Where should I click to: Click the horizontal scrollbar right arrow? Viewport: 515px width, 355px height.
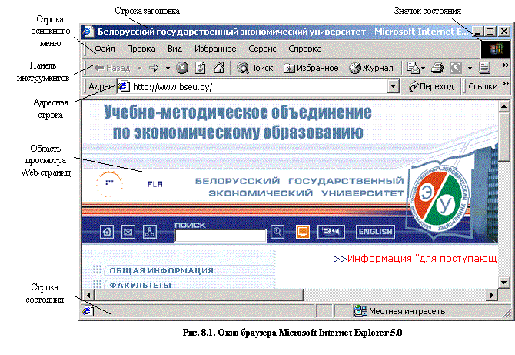492,294
